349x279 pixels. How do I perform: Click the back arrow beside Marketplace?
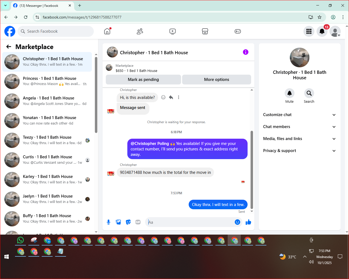9,47
